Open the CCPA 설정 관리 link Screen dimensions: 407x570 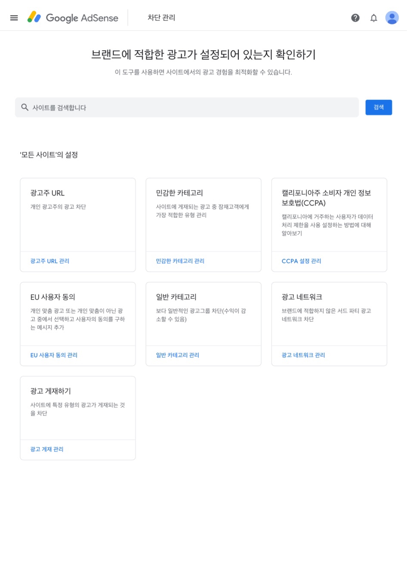[x=302, y=261]
